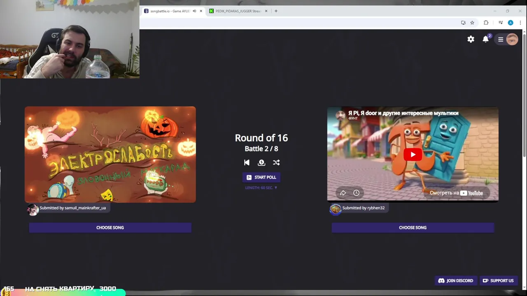
Task: Open the video title link Я Pi, Я door
Action: 403,113
